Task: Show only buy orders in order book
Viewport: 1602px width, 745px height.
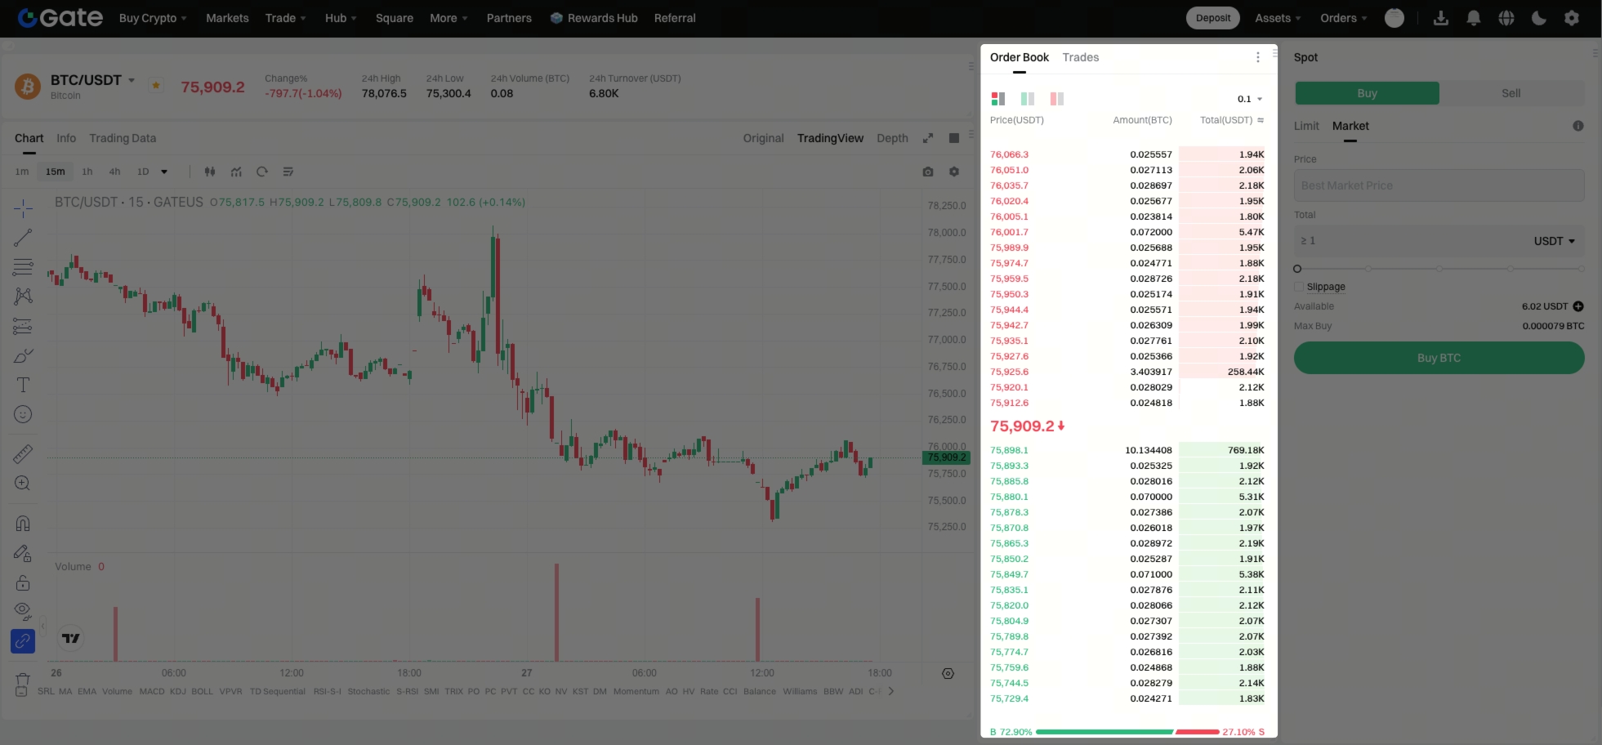Action: (x=1028, y=99)
